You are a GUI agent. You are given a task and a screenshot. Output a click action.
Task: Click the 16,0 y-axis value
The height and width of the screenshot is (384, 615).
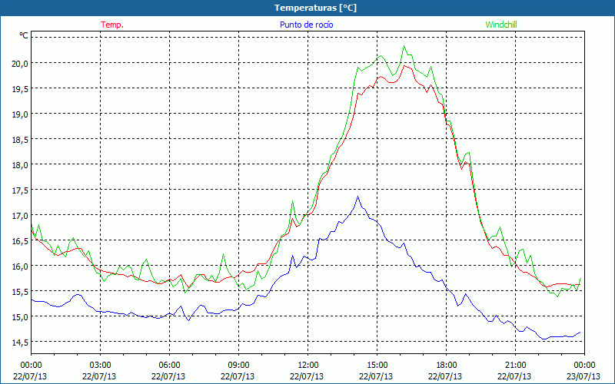[20, 266]
